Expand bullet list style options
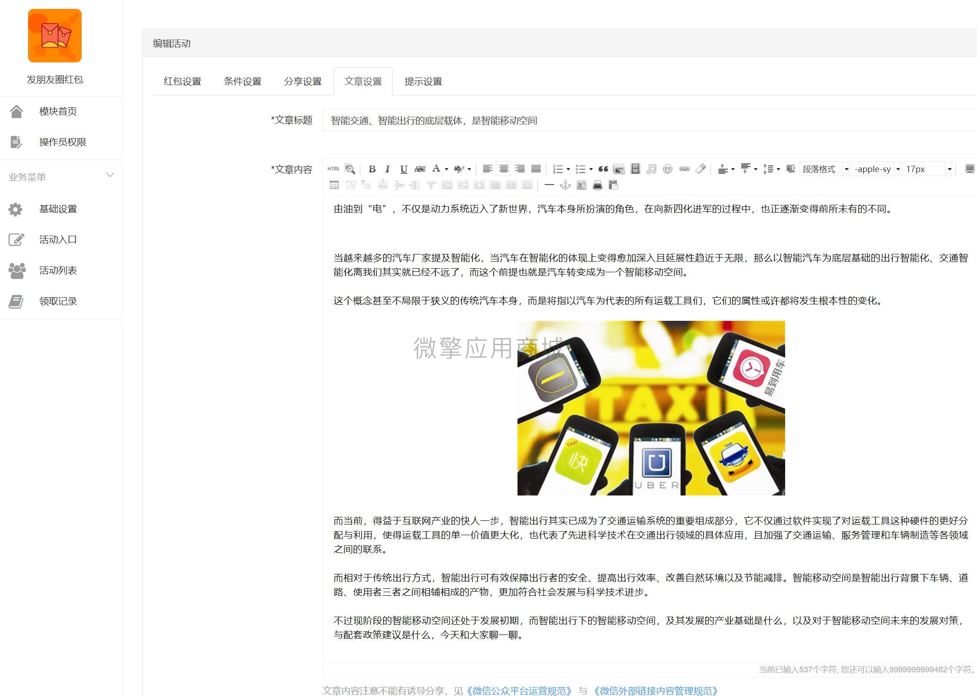The image size is (977, 696). pos(591,169)
